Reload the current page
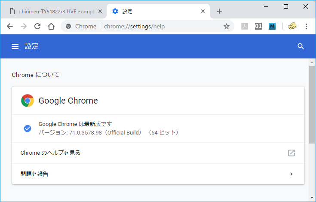This screenshot has height=202, width=316. tap(37, 26)
